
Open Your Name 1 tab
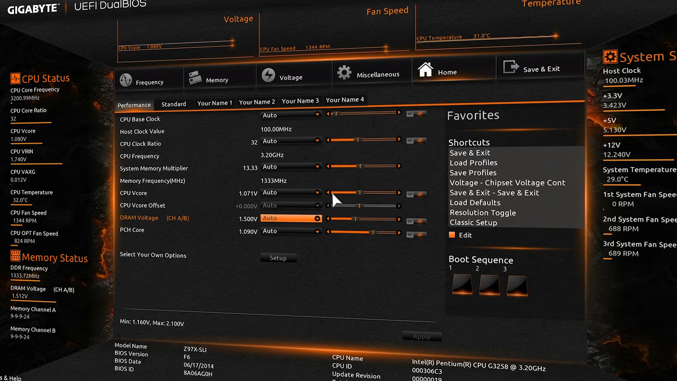point(215,103)
